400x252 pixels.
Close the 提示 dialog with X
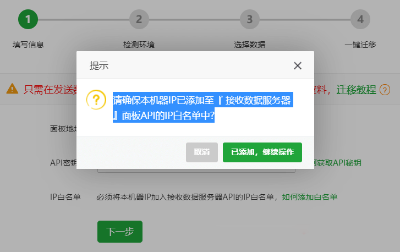298,65
